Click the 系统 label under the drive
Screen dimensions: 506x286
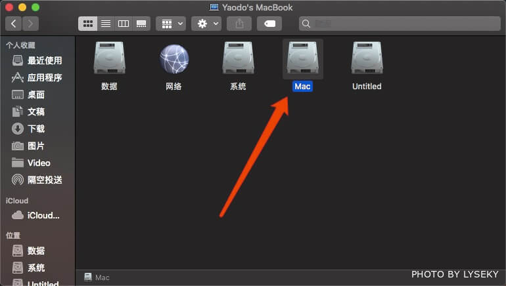[238, 87]
